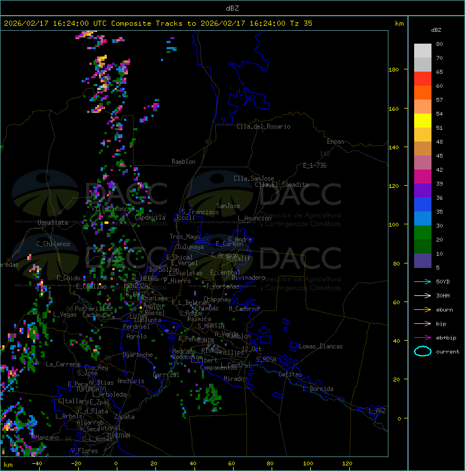
Task: Click the Anchoris label
Action: pos(131,381)
